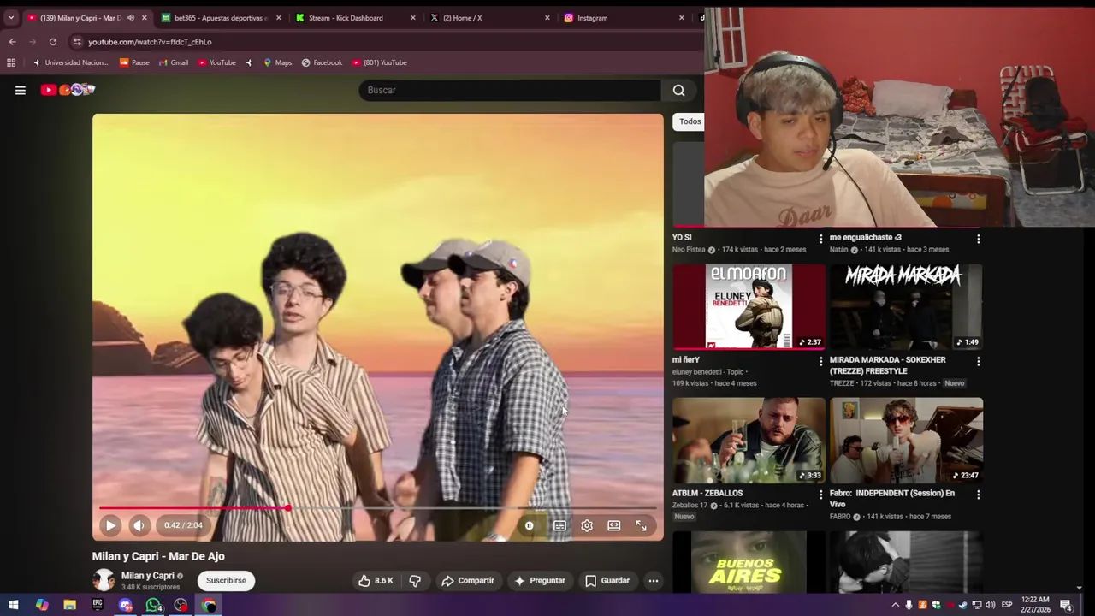
Task: Enter fullscreen mode on the video
Action: click(x=641, y=526)
